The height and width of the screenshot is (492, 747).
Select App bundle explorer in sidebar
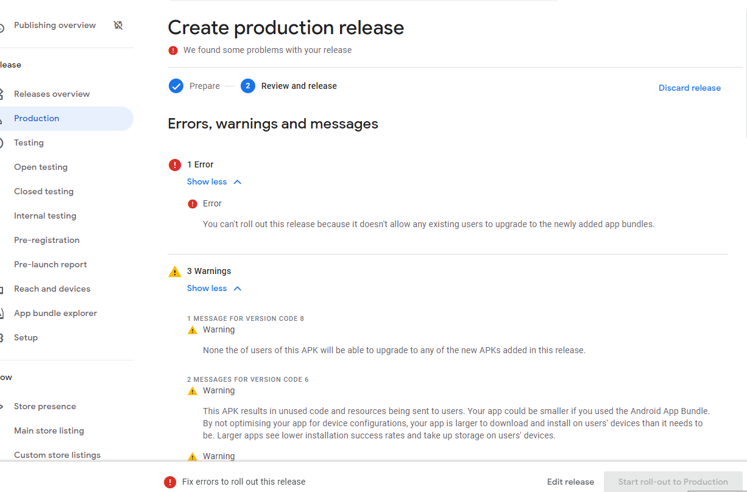[55, 313]
